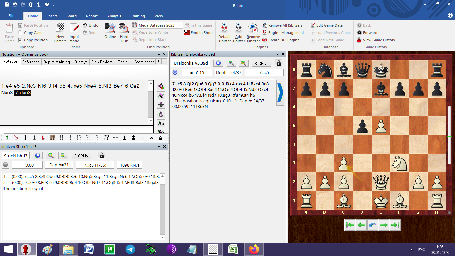Image resolution: width=455 pixels, height=256 pixels.
Task: Click Copy Position button
Action: 33,40
